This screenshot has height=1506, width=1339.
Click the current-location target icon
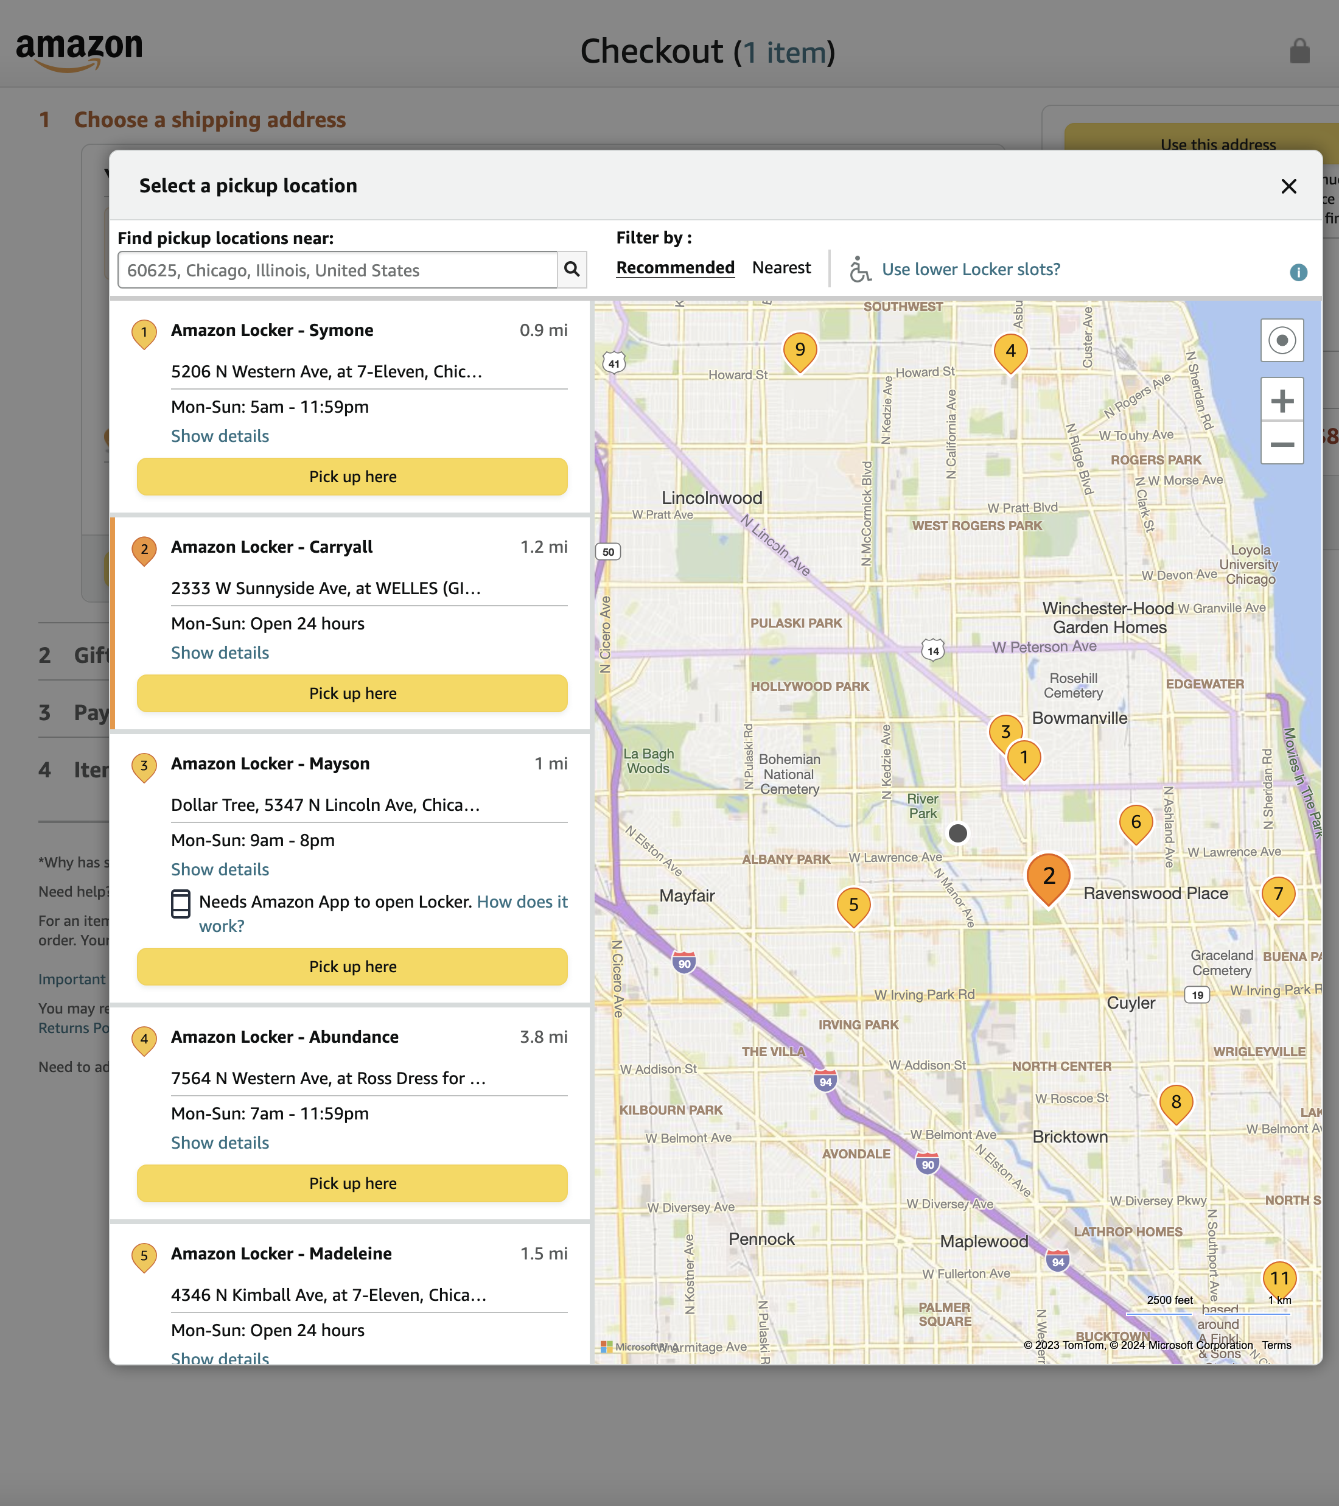tap(1282, 340)
